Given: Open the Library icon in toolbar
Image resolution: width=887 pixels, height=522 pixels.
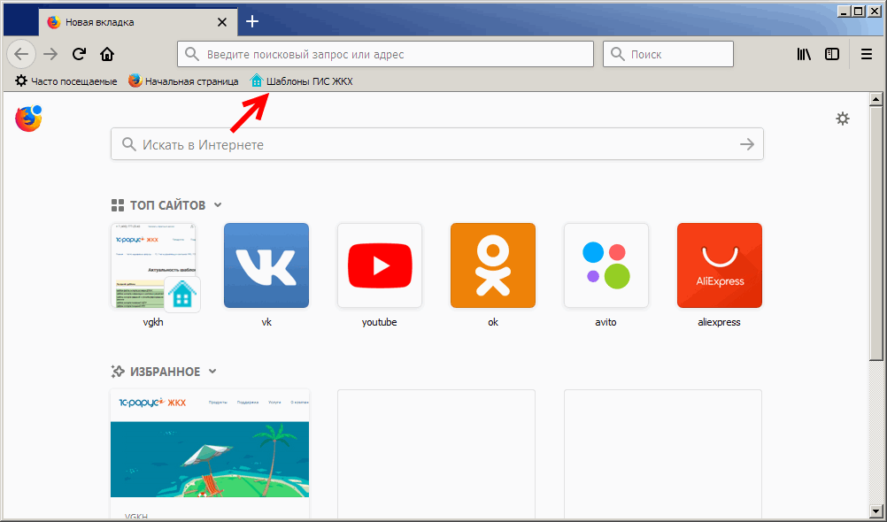Looking at the screenshot, I should click(804, 54).
